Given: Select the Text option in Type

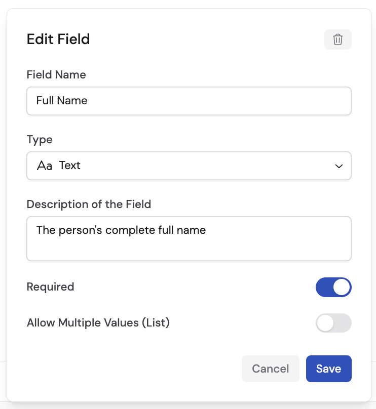Looking at the screenshot, I should click(70, 166).
